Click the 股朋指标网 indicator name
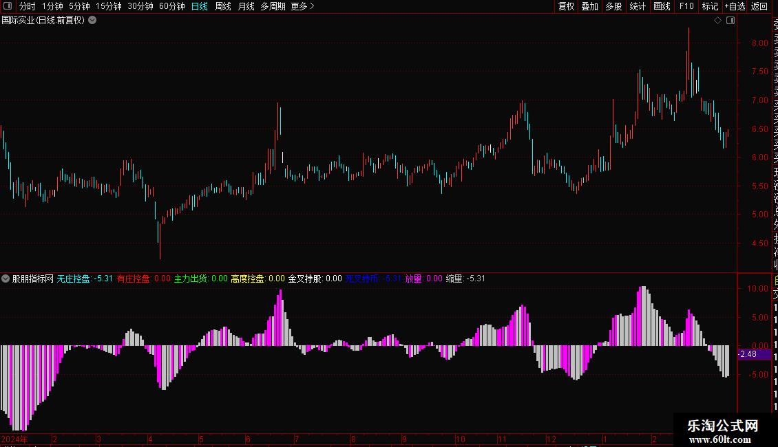Image resolution: width=778 pixels, height=447 pixels. (33, 279)
